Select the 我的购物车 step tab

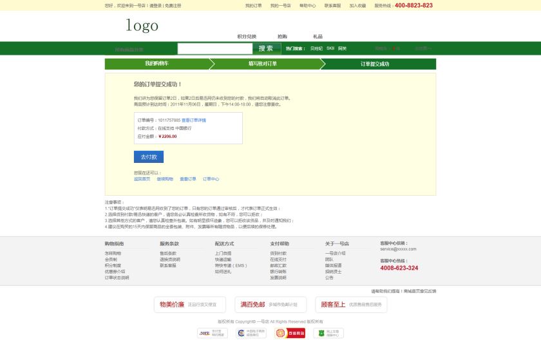(157, 64)
